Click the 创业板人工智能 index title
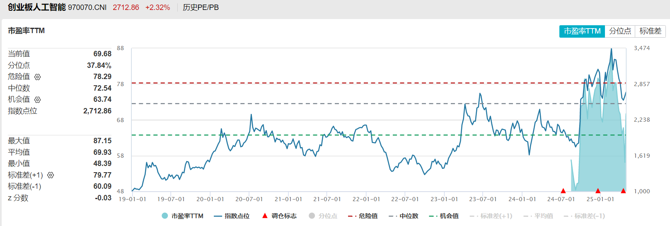 click(x=36, y=7)
